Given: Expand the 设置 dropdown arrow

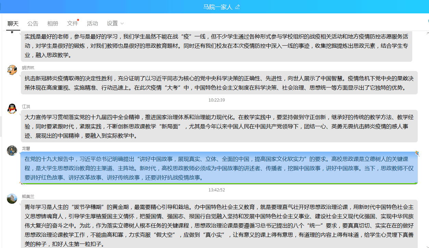Looking at the screenshot, I should click(122, 24).
